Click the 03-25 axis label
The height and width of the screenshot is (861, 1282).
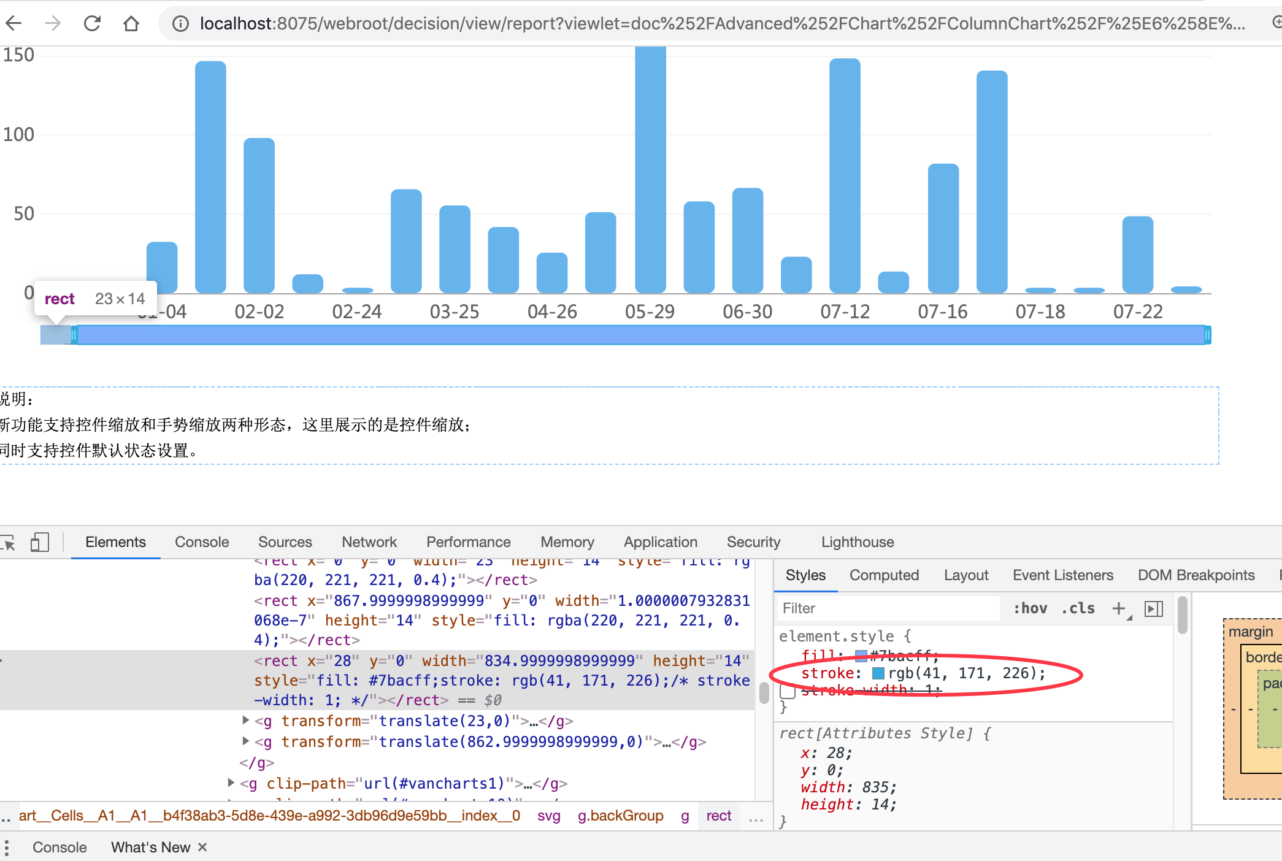click(x=455, y=312)
